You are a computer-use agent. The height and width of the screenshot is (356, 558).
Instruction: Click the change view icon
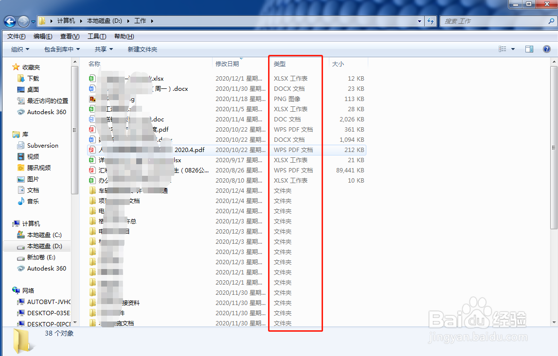point(502,49)
